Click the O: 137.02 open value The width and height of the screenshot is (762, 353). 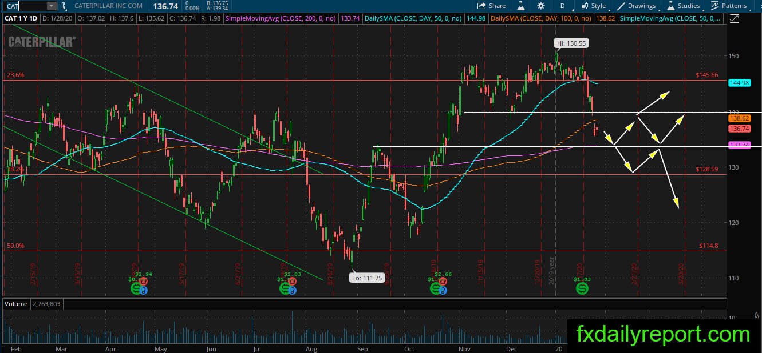coord(90,18)
